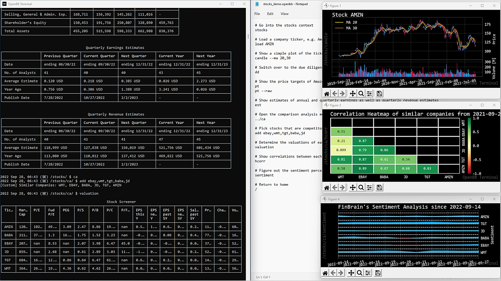Go back to previous view in Figure 1
Image resolution: width=501 pixels, height=281 pixels.
coord(334,94)
